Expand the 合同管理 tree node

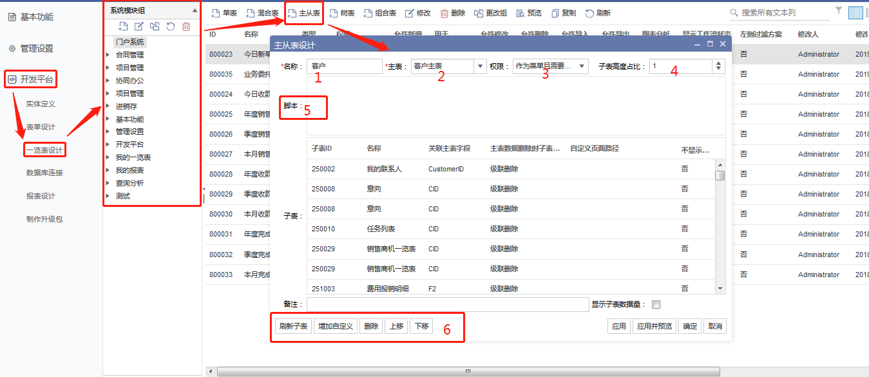(x=108, y=55)
